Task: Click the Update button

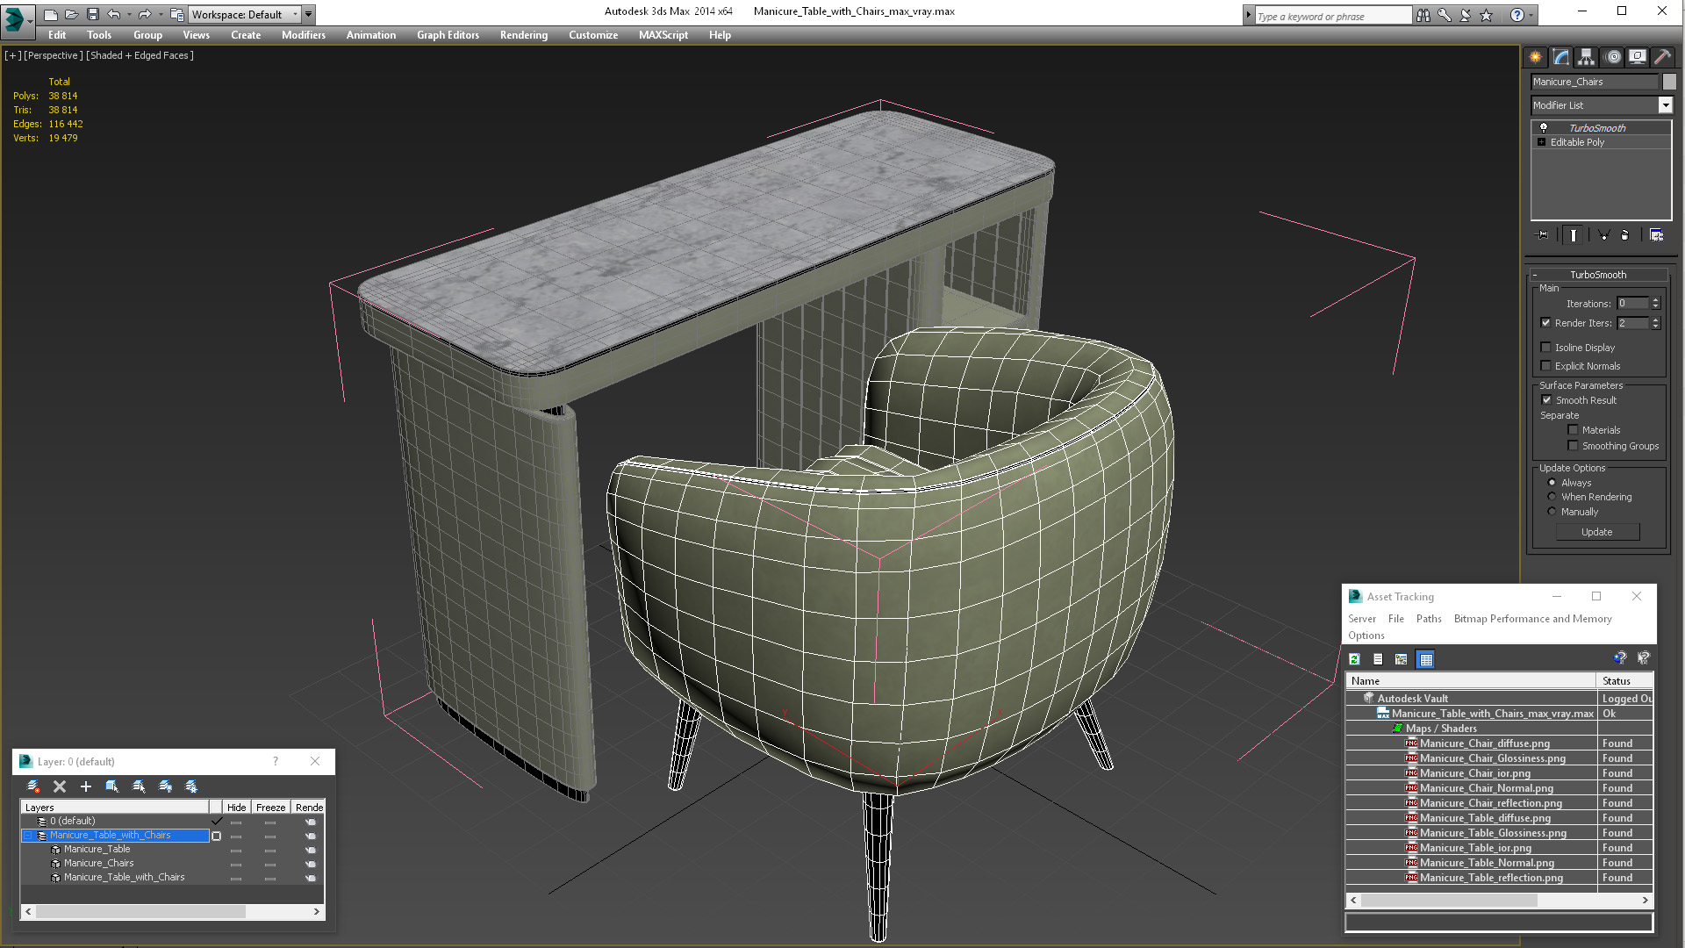Action: click(1596, 532)
